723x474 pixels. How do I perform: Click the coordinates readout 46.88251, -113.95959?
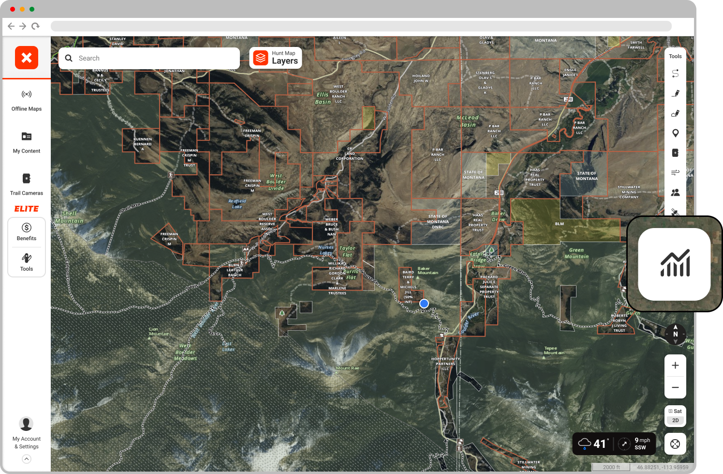[x=663, y=467]
